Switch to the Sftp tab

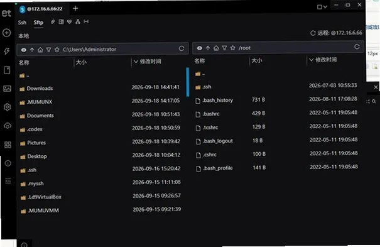(x=38, y=23)
